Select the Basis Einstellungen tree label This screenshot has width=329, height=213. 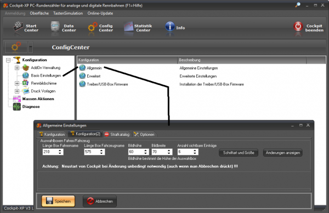click(x=46, y=76)
